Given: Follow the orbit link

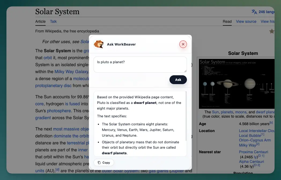Looking at the screenshot, I should [48, 58].
